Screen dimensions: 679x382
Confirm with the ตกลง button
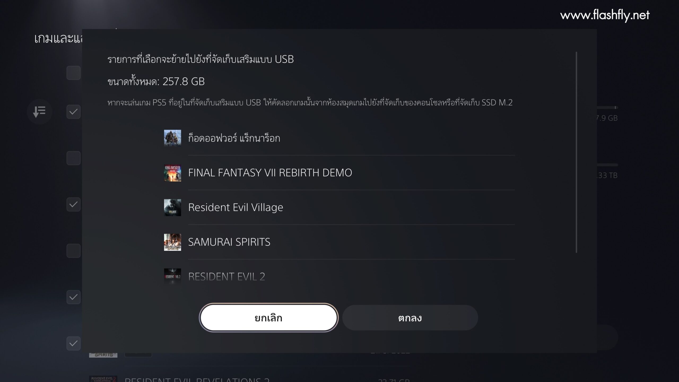410,318
